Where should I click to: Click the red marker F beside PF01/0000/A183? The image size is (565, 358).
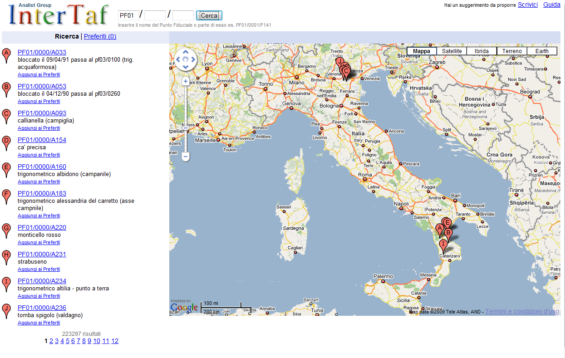(6, 197)
